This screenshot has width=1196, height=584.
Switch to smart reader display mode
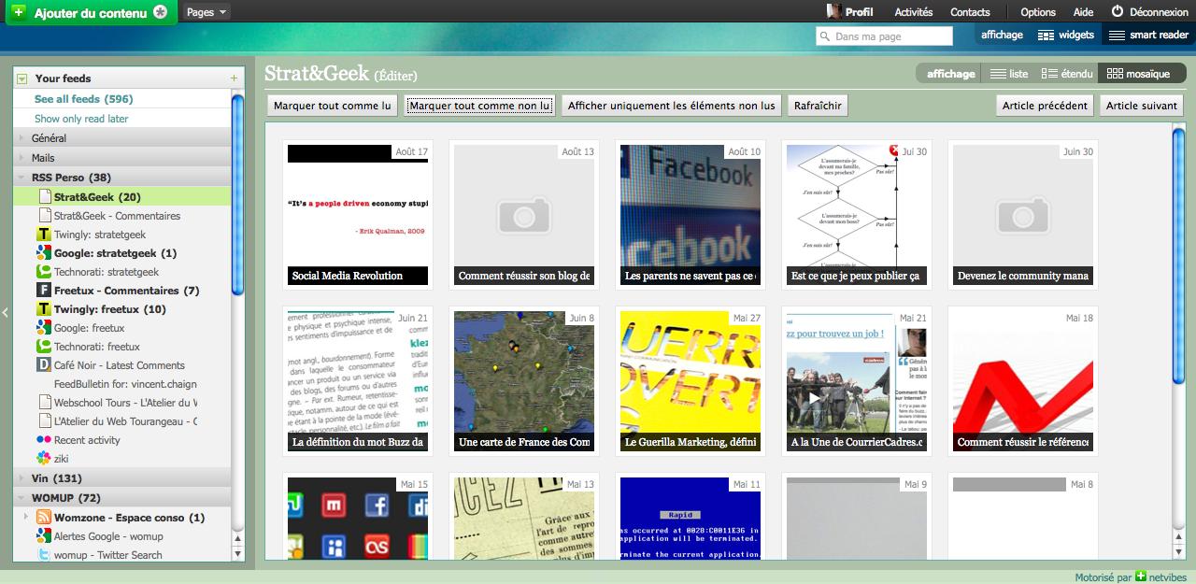pyautogui.click(x=1149, y=35)
